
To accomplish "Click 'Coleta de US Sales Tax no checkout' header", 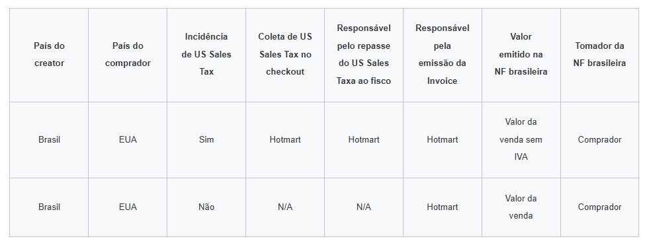I will [285, 55].
